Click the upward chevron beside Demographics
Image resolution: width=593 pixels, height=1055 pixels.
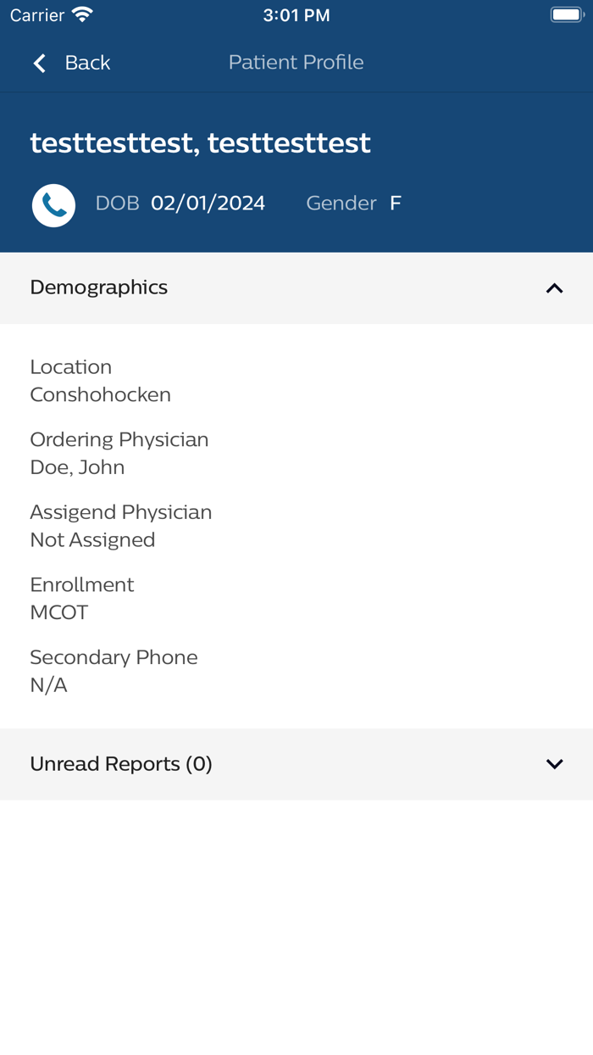coord(554,288)
